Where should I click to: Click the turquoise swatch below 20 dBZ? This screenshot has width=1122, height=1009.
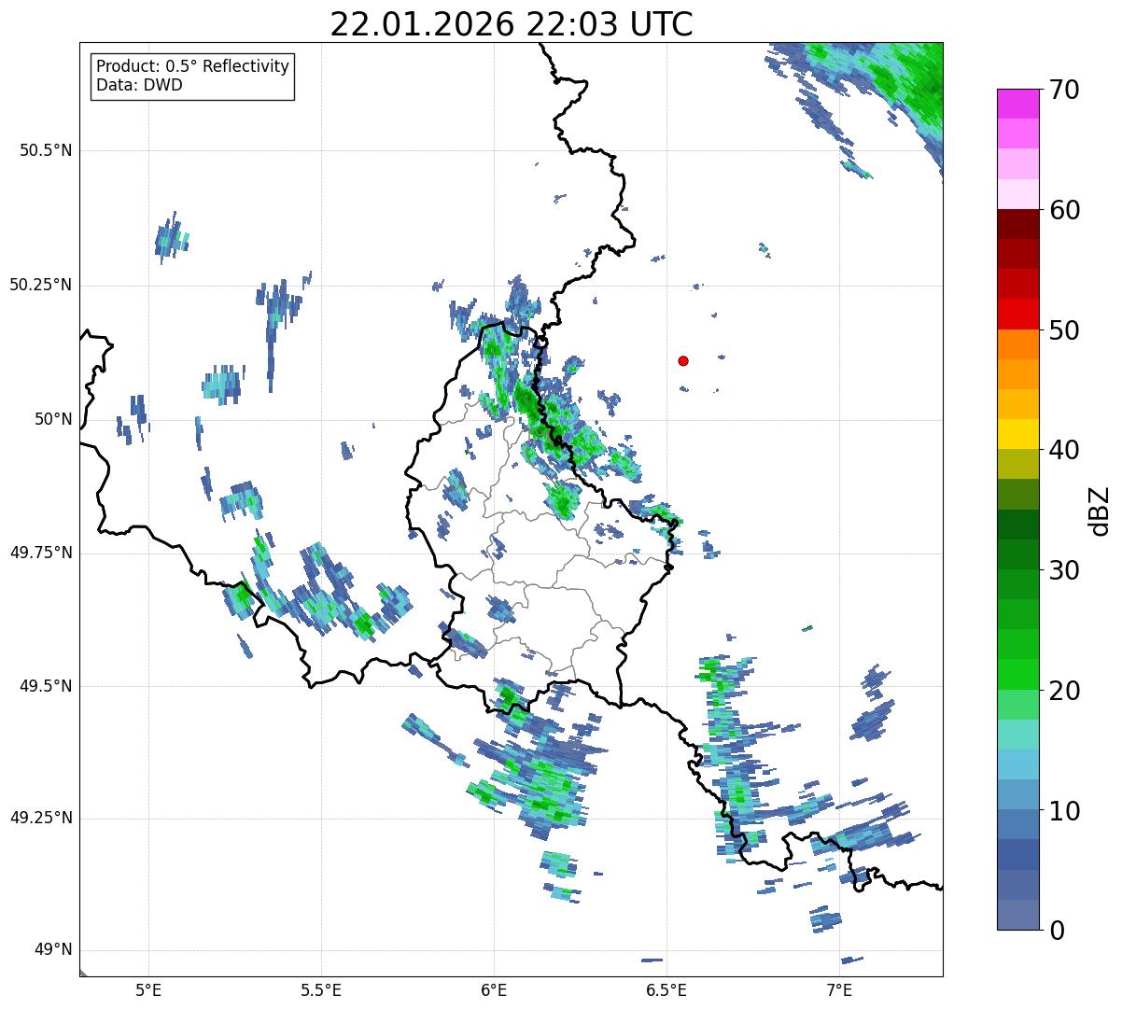pyautogui.click(x=1018, y=735)
